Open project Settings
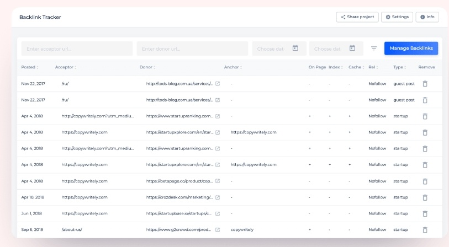 point(397,17)
